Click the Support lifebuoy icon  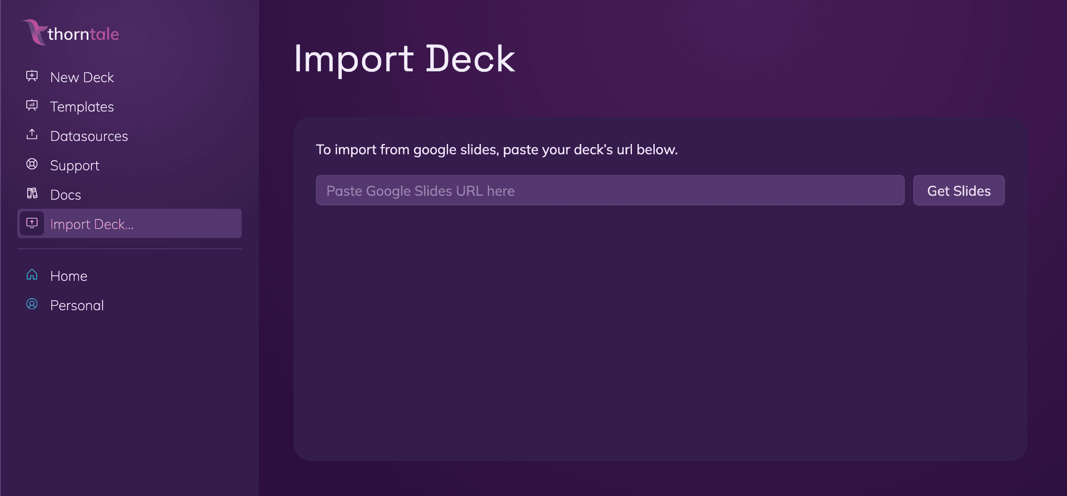(32, 164)
